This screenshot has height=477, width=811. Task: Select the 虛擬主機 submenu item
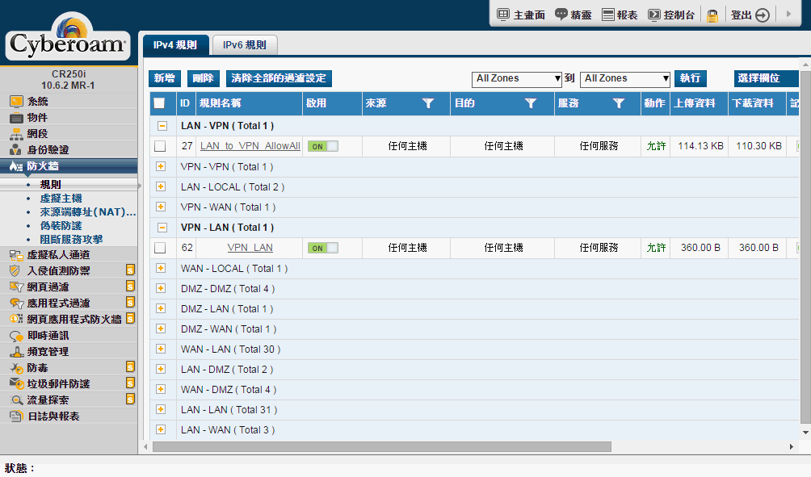tap(61, 199)
